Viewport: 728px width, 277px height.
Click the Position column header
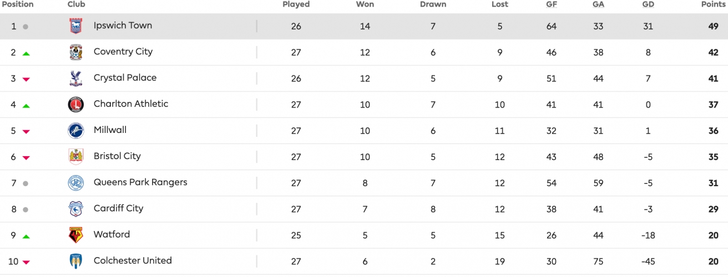[x=18, y=4]
